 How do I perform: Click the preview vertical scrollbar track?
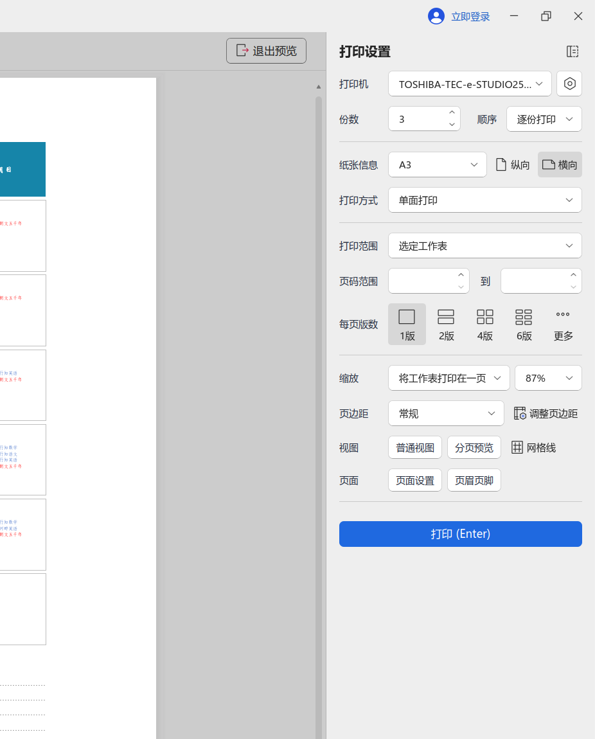click(319, 418)
